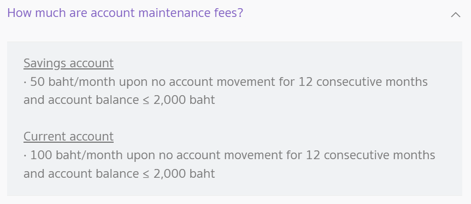The image size is (471, 204).
Task: Click the ≤ symbol in the Savings section
Action: pyautogui.click(x=146, y=101)
